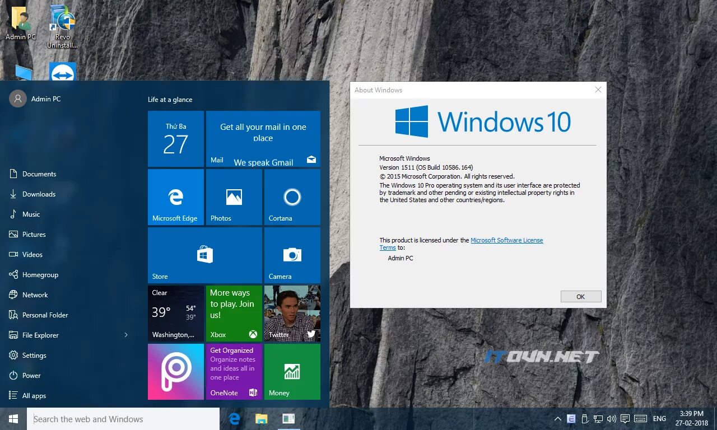
Task: Launch the PicsArt tile
Action: [176, 372]
